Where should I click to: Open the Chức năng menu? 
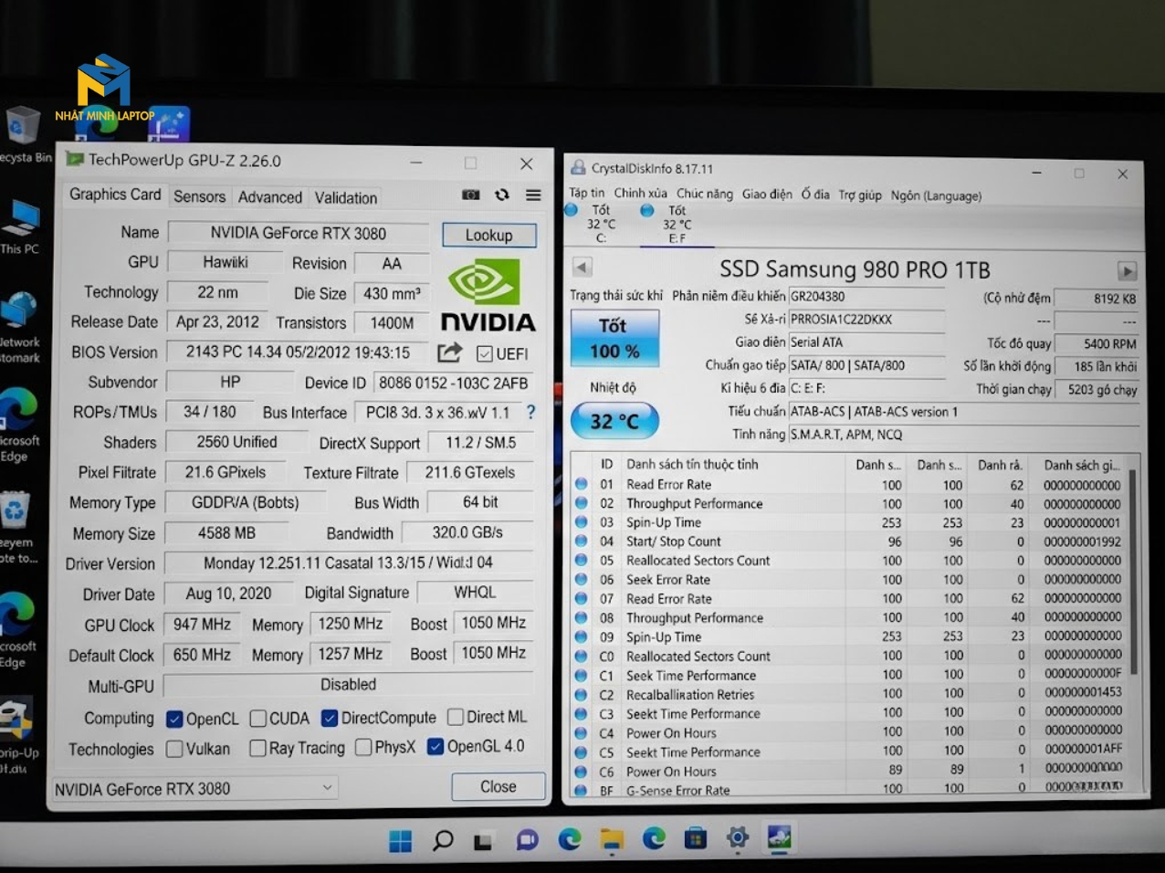click(x=705, y=194)
